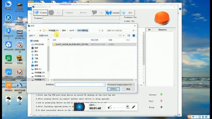This screenshot has width=212, height=119.
Task: Click 新建文件夹 (New folder) button
Action: tap(44, 35)
